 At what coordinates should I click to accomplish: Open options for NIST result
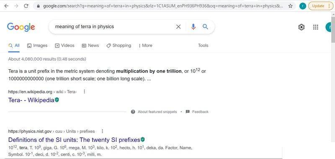click(102, 131)
